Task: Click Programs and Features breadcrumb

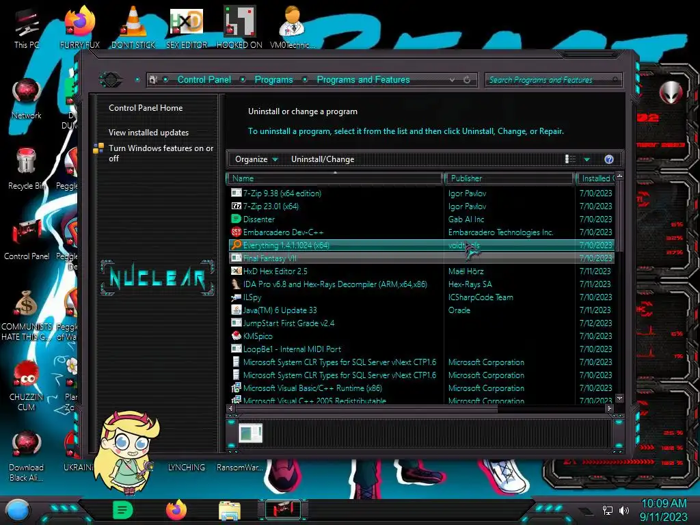Action: (363, 80)
